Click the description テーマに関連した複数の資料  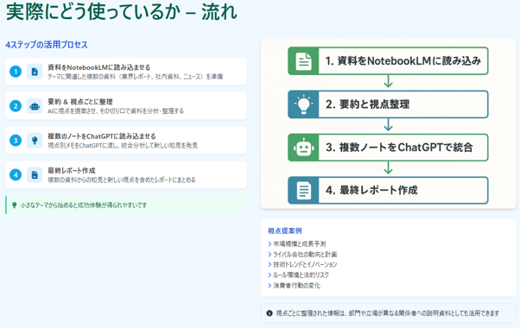[x=135, y=77]
